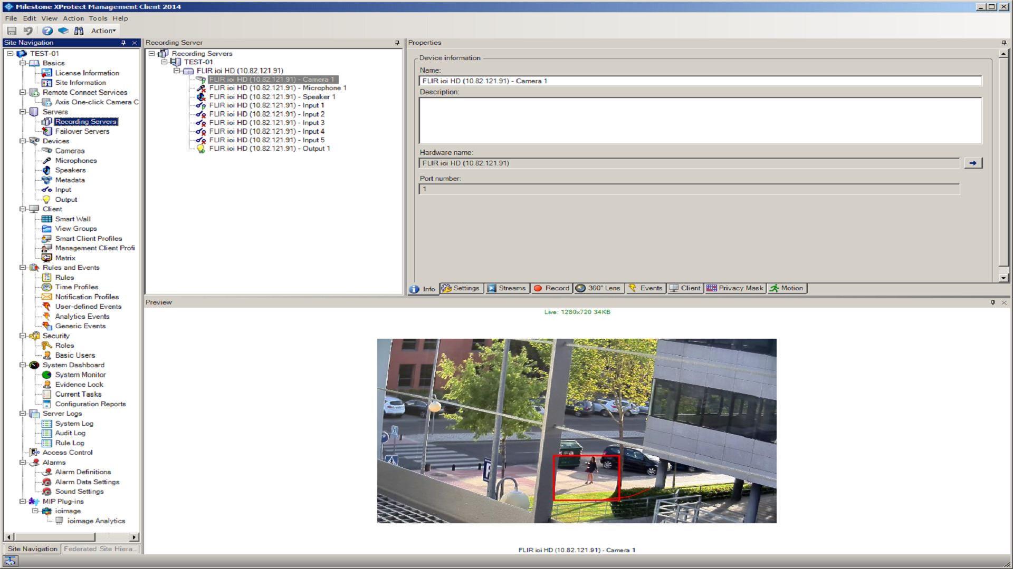Click the Metadata device icon
This screenshot has width=1013, height=569.
[x=47, y=180]
